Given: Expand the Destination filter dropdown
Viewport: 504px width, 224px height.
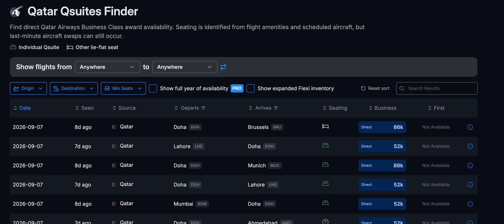Looking at the screenshot, I should click(x=74, y=88).
